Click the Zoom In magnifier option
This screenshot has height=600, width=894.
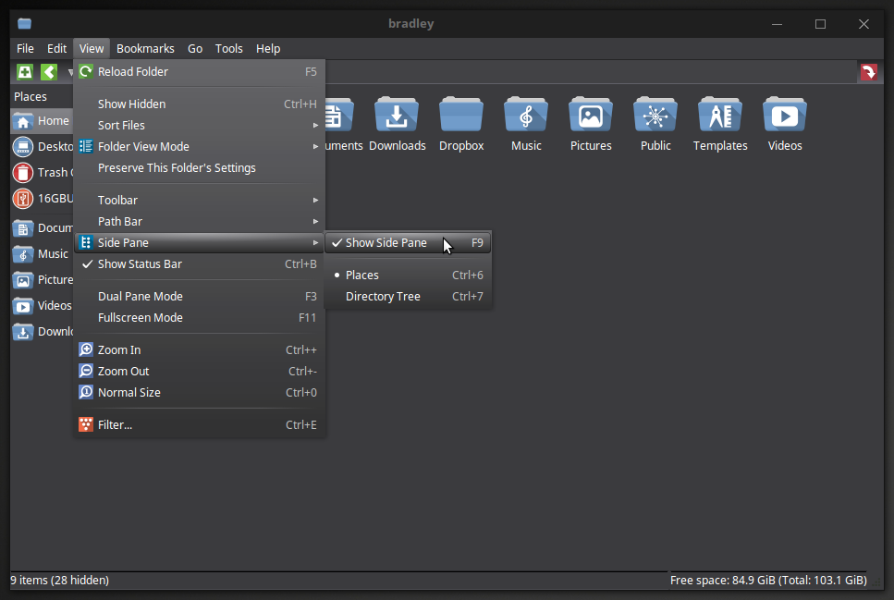119,349
